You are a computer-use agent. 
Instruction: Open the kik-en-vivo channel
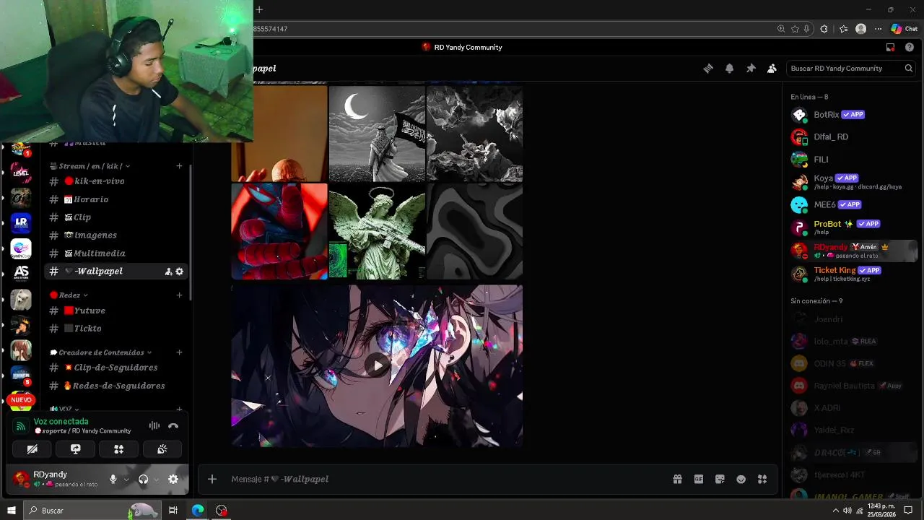pos(116,181)
